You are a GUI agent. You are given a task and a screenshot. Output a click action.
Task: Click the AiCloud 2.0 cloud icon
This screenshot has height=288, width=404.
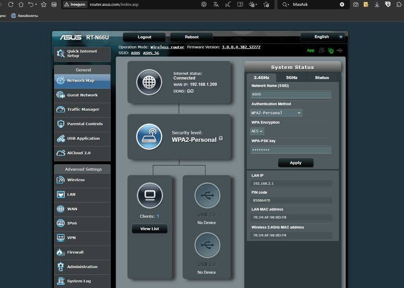click(60, 153)
